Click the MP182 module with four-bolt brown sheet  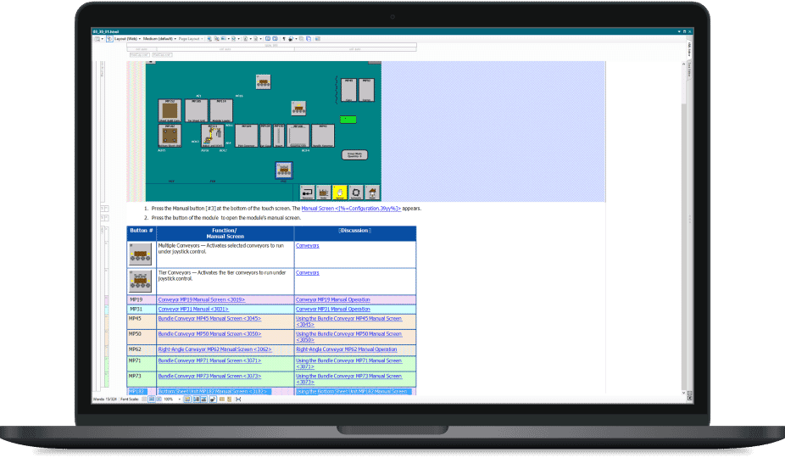tap(170, 136)
